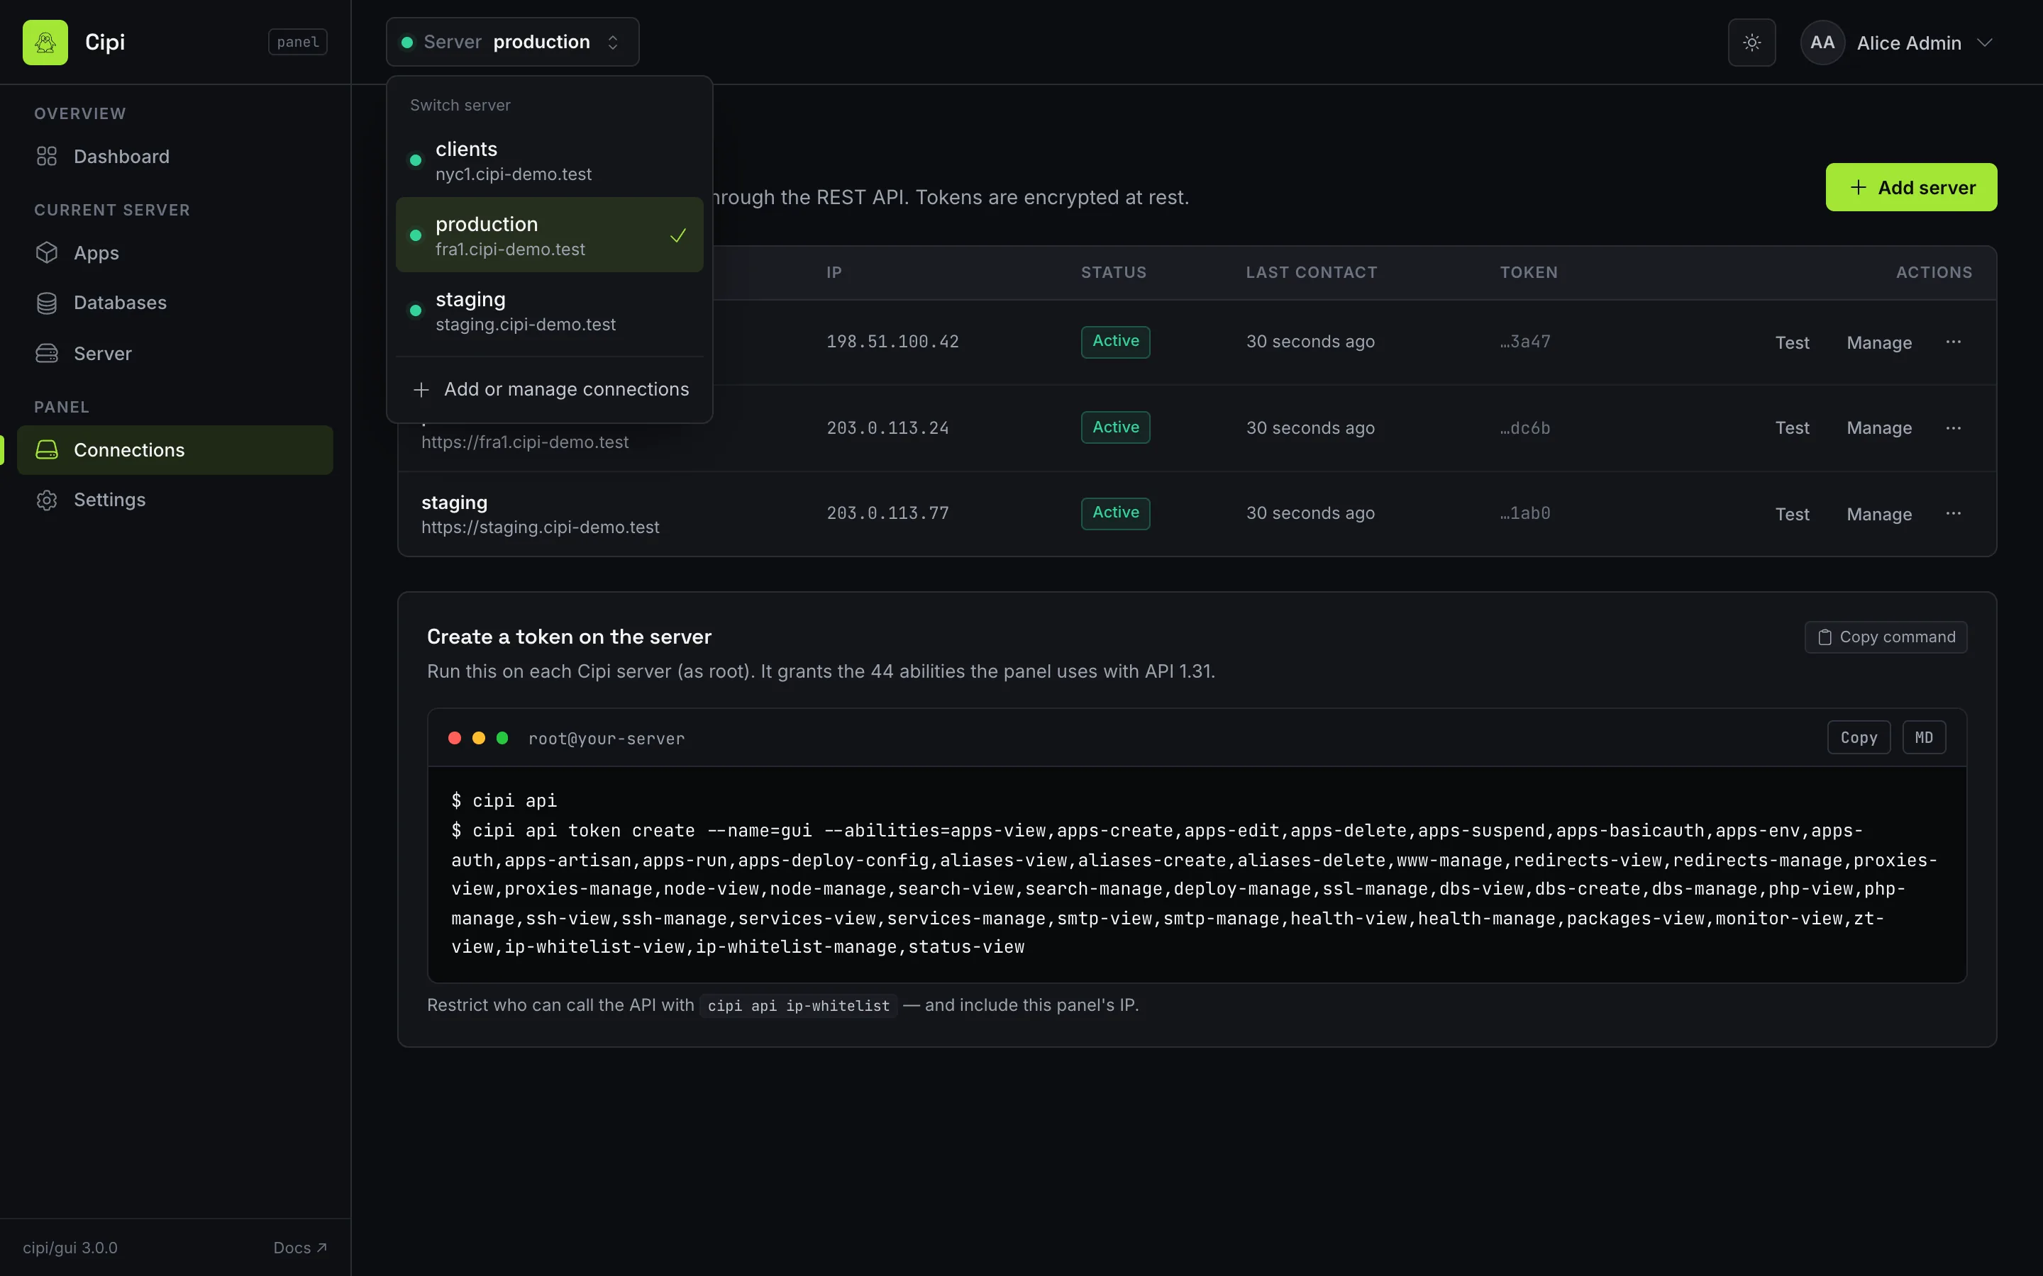Image resolution: width=2043 pixels, height=1276 pixels.
Task: Open more actions for the 198.51.100.42 row
Action: point(1953,342)
